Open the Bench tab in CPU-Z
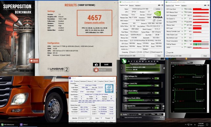211x127 pixels. 106,81
